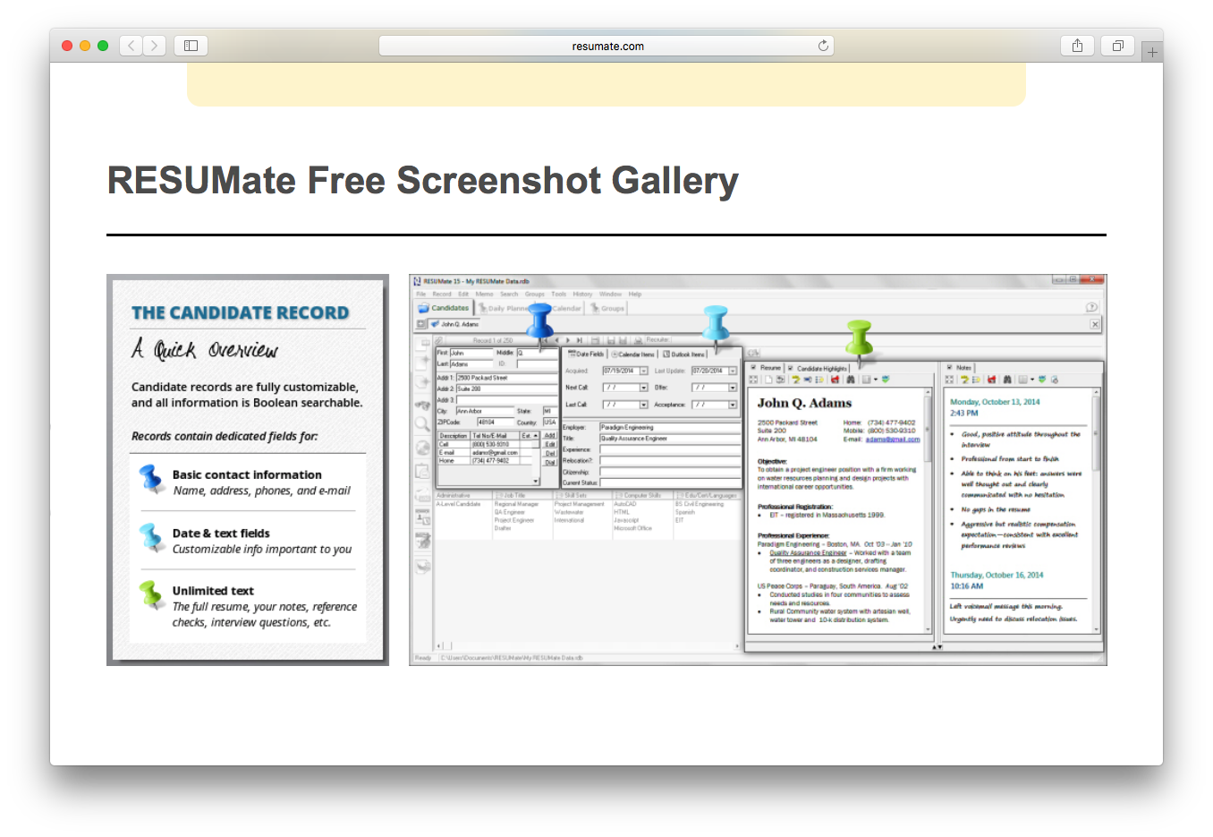Select the Date Fields tab

click(x=586, y=354)
